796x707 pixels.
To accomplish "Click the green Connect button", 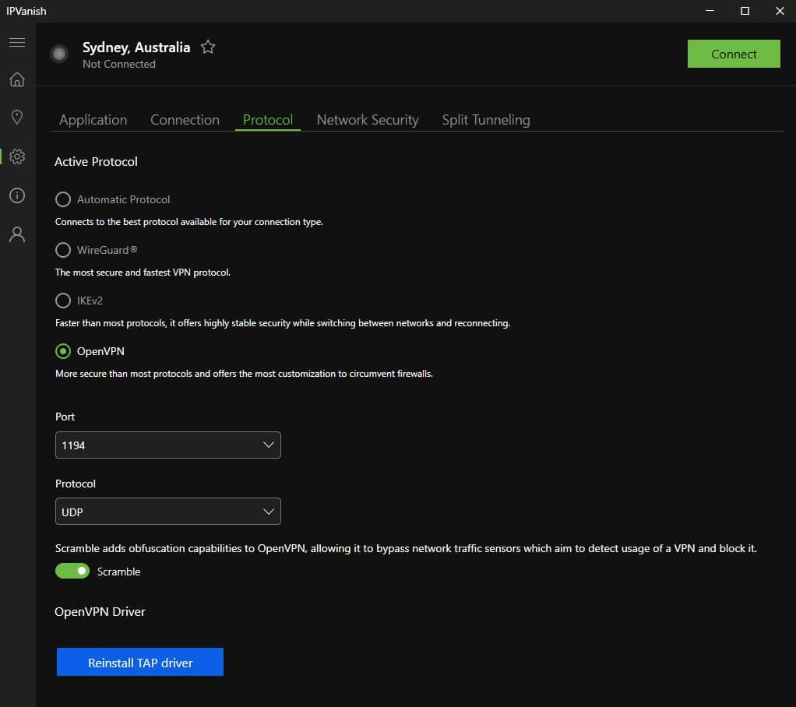I will pos(734,54).
